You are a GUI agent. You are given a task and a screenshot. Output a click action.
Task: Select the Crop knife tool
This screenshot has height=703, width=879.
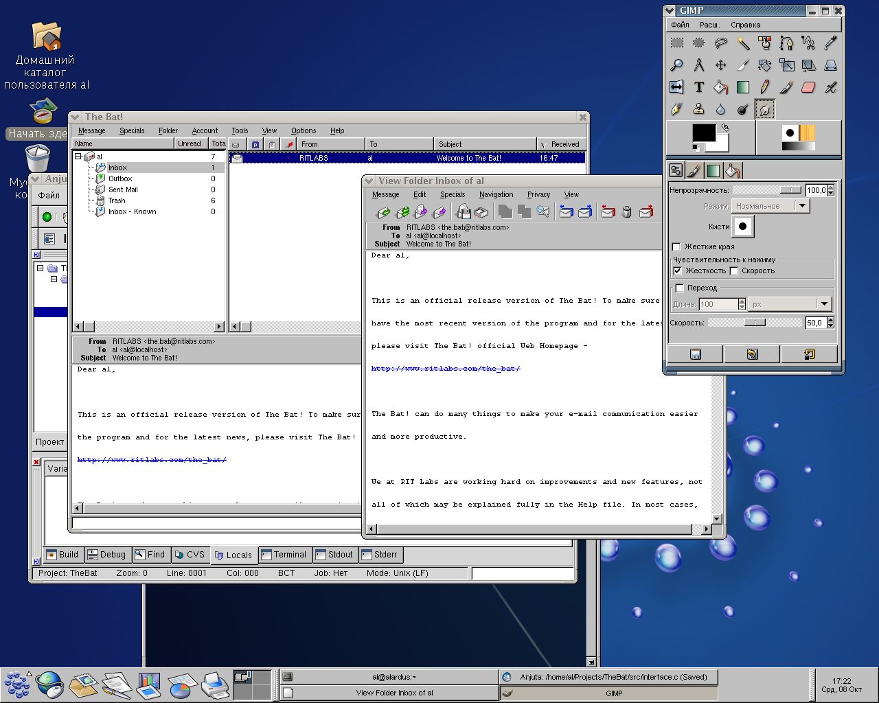pyautogui.click(x=743, y=65)
